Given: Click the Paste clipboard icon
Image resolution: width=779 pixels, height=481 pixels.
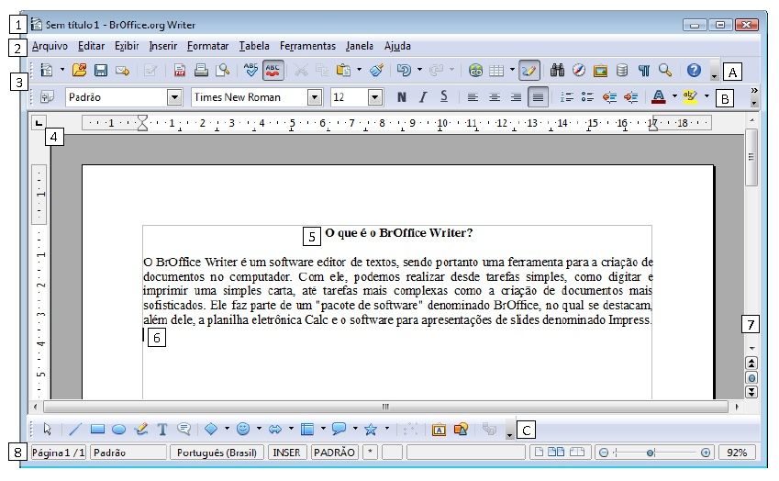Looking at the screenshot, I should point(343,70).
